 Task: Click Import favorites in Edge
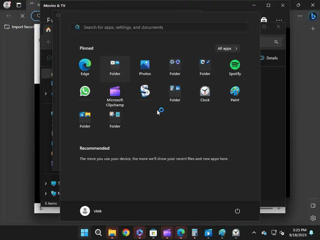(x=19, y=27)
